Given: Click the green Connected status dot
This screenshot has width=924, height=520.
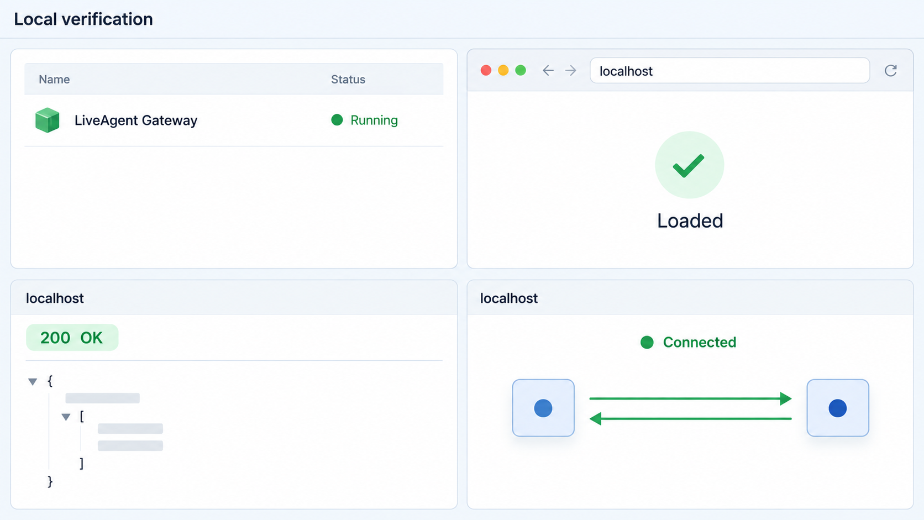Looking at the screenshot, I should pyautogui.click(x=647, y=343).
